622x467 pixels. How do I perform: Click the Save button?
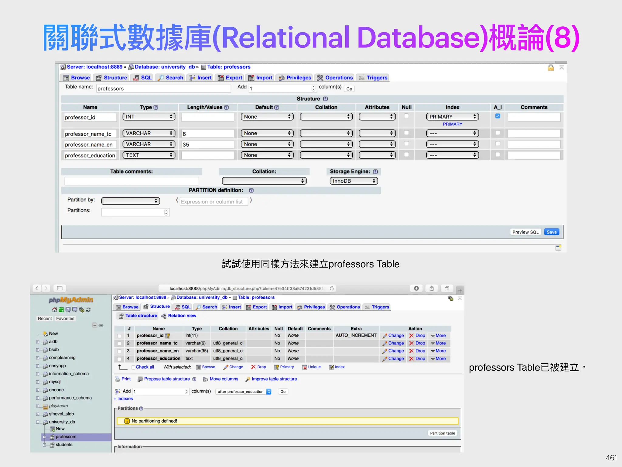point(552,232)
